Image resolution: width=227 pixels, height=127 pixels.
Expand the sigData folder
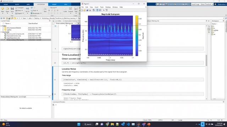(x=3, y=30)
